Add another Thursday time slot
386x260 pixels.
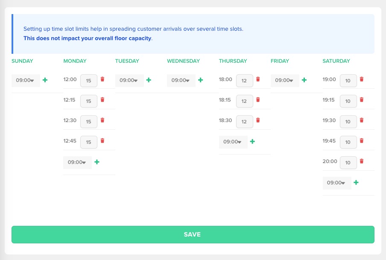point(252,141)
